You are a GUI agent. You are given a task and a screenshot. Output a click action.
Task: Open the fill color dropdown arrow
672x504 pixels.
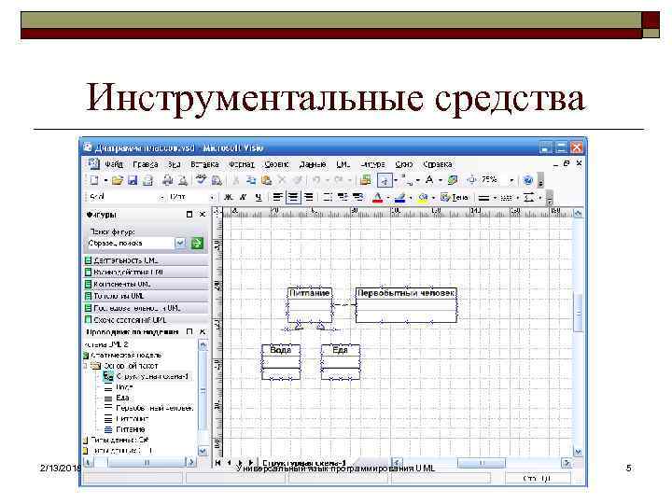(x=433, y=198)
